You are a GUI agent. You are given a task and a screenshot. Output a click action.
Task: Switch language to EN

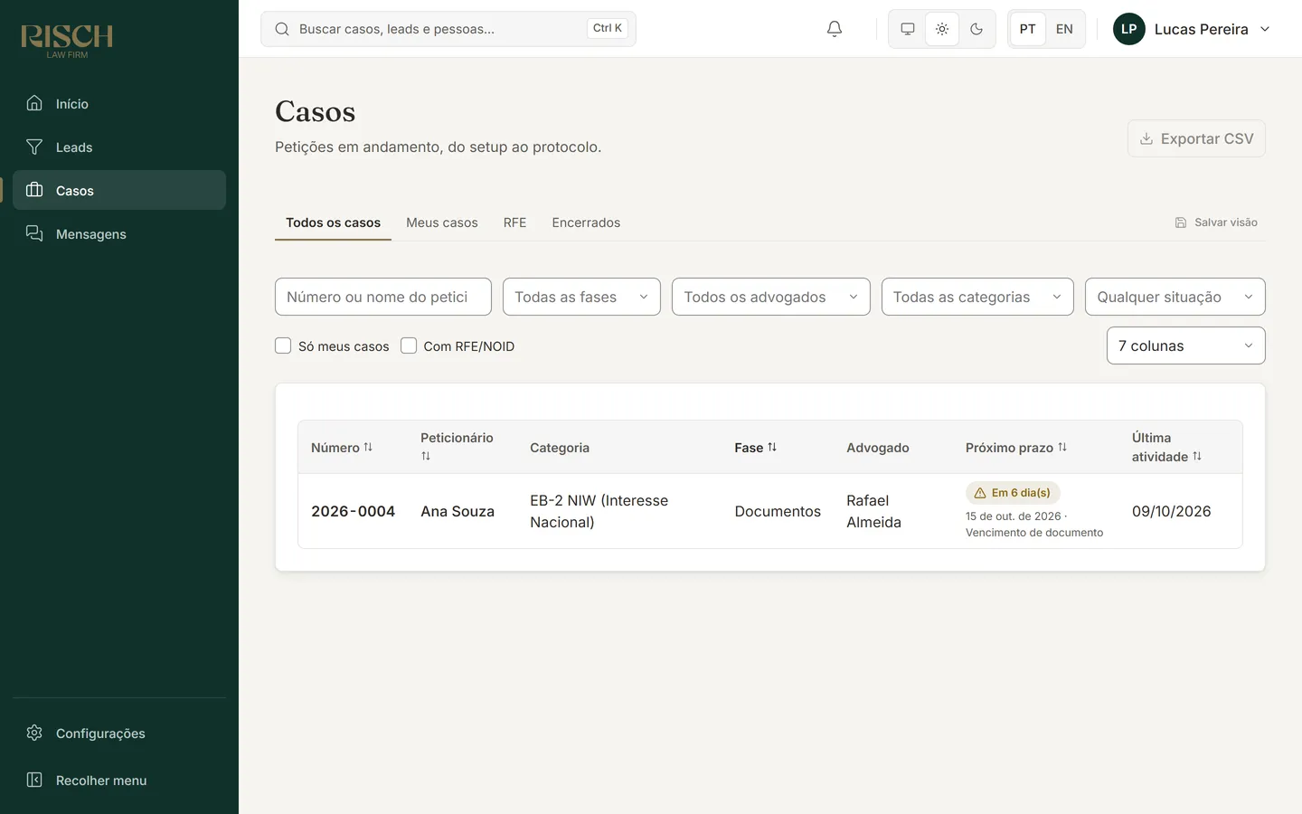[x=1065, y=29]
